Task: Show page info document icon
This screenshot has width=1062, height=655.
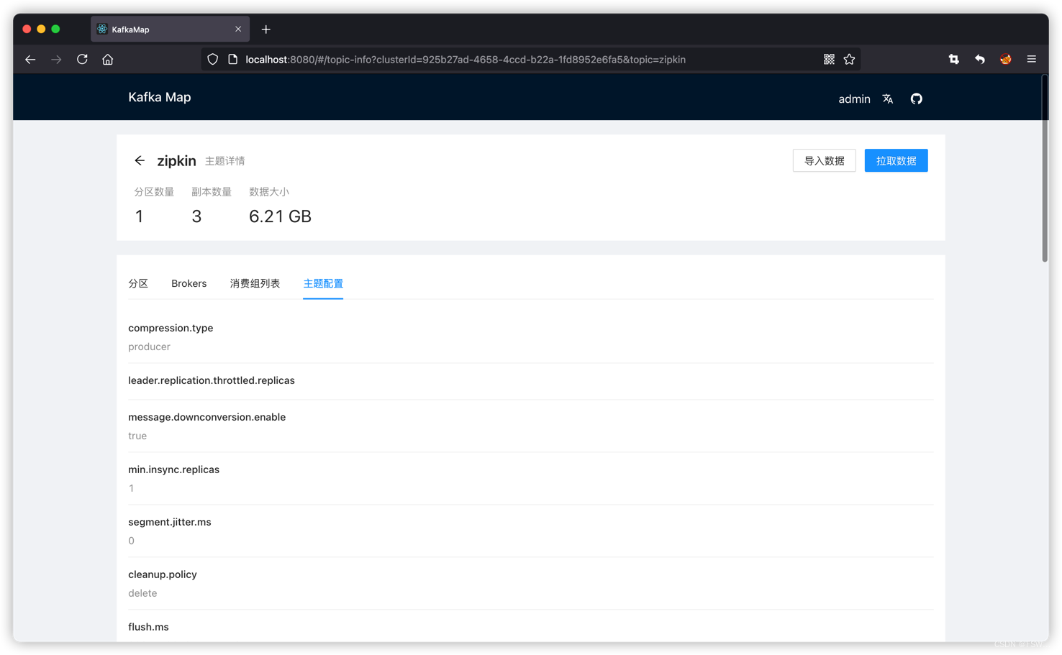Action: tap(232, 60)
